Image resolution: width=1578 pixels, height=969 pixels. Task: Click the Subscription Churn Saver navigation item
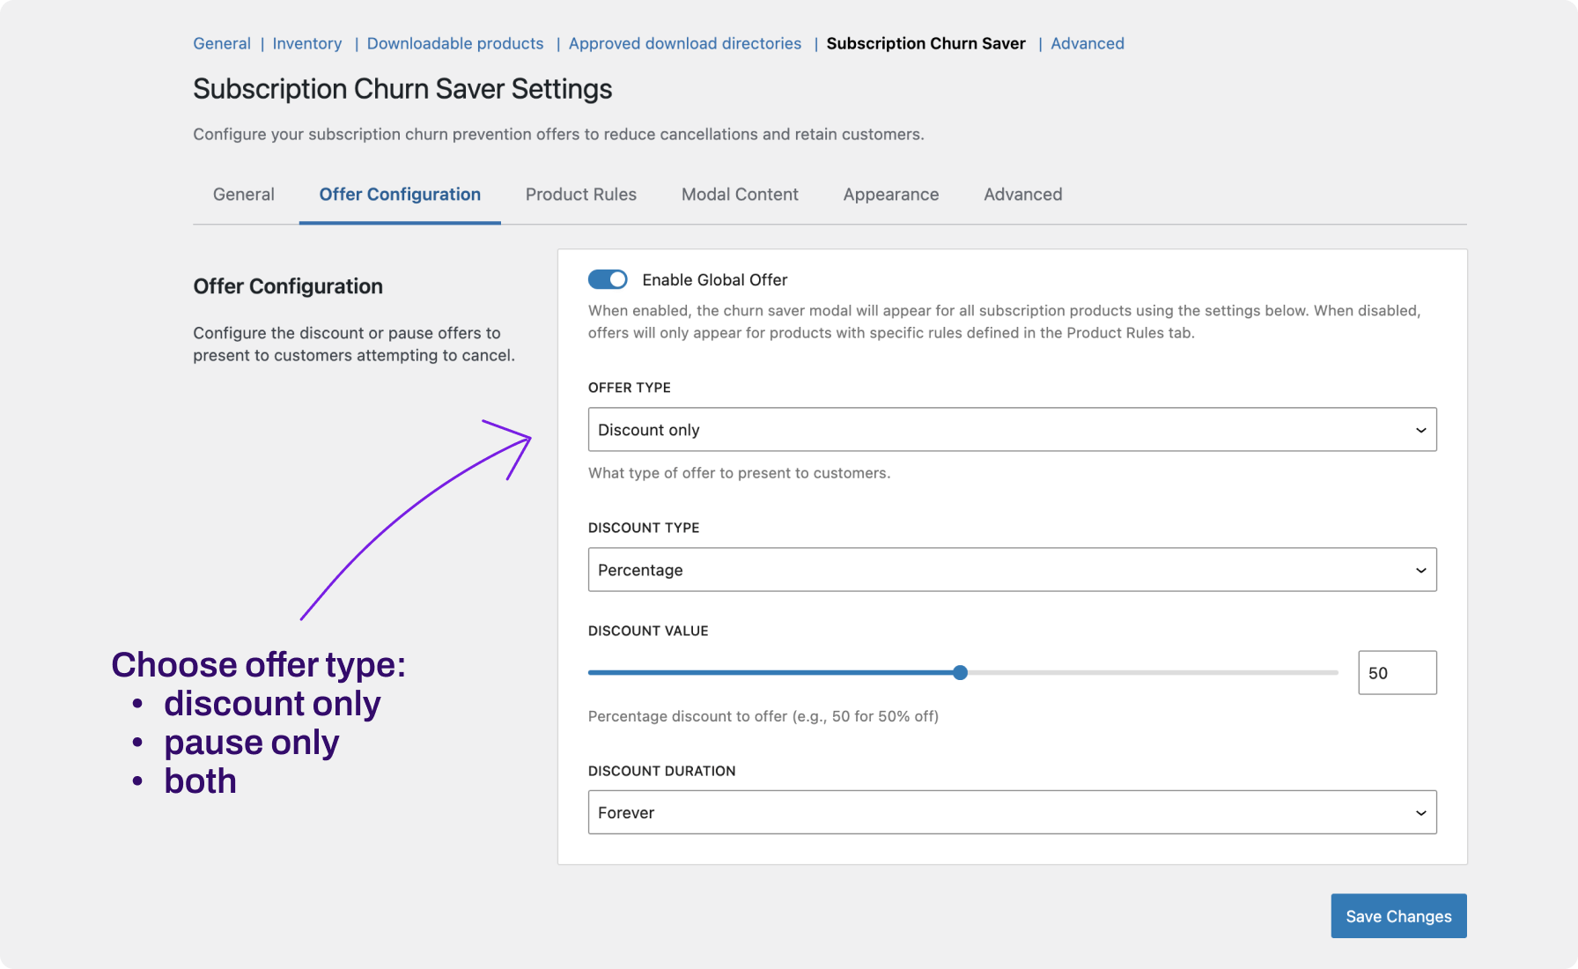(x=925, y=44)
